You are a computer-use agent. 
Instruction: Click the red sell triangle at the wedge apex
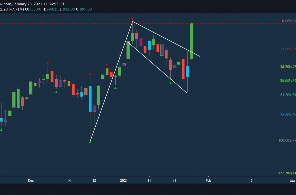[x=132, y=19]
